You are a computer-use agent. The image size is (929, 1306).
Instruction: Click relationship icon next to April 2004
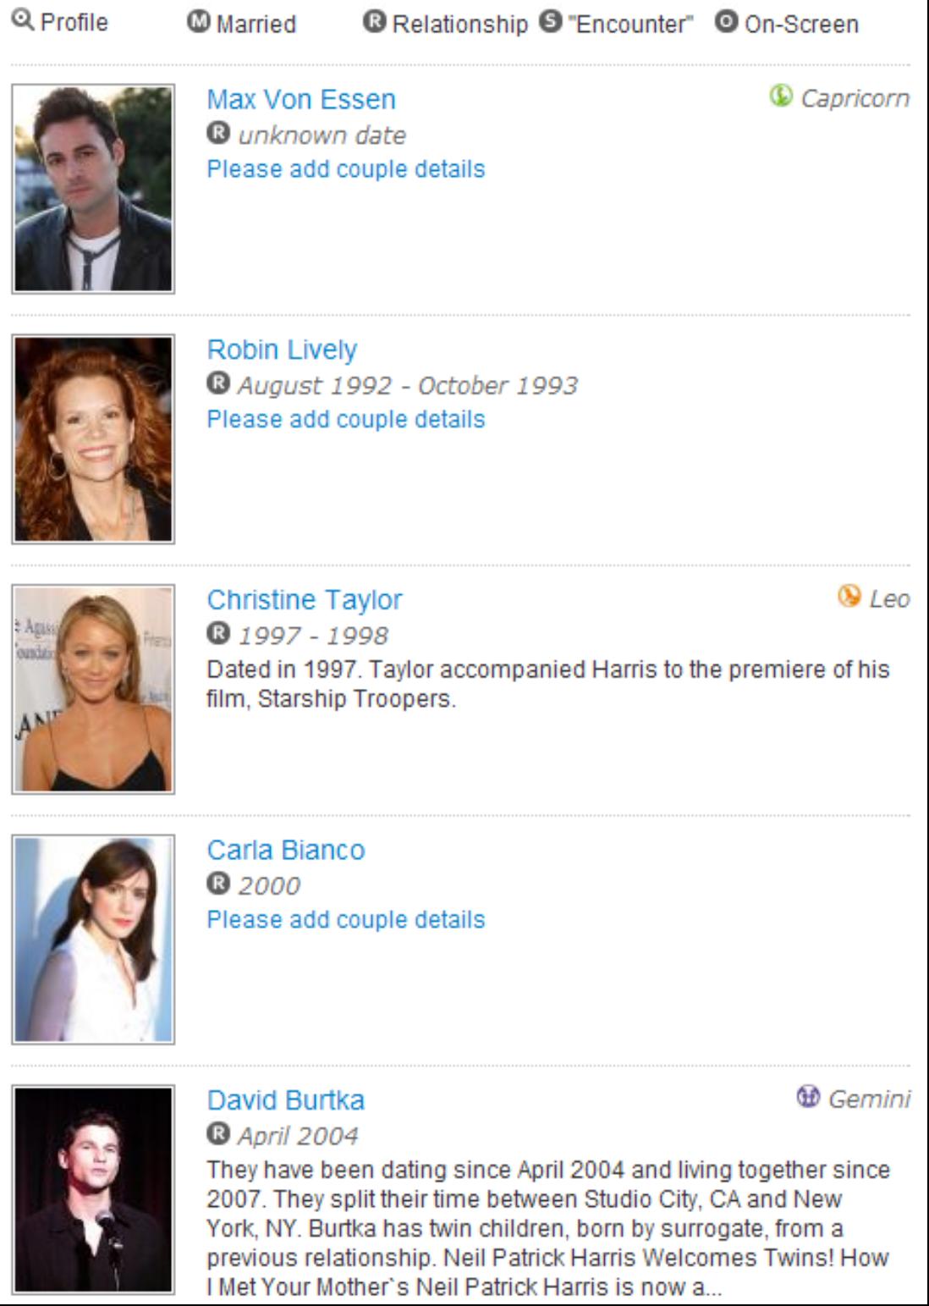218,1133
